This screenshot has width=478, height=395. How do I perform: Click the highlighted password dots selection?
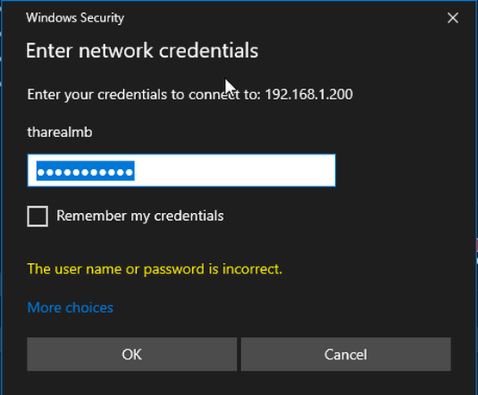[85, 171]
